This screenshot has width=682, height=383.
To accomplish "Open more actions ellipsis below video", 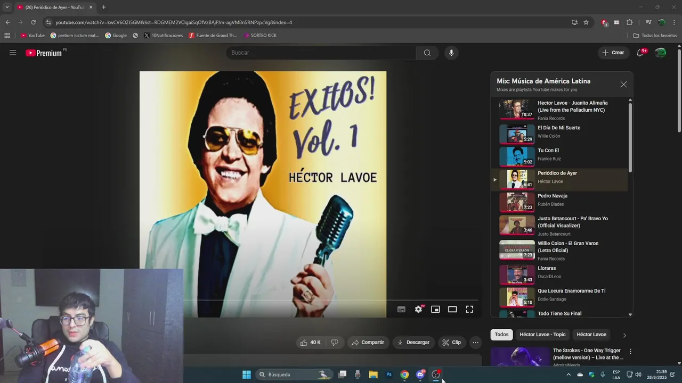I will [476, 343].
